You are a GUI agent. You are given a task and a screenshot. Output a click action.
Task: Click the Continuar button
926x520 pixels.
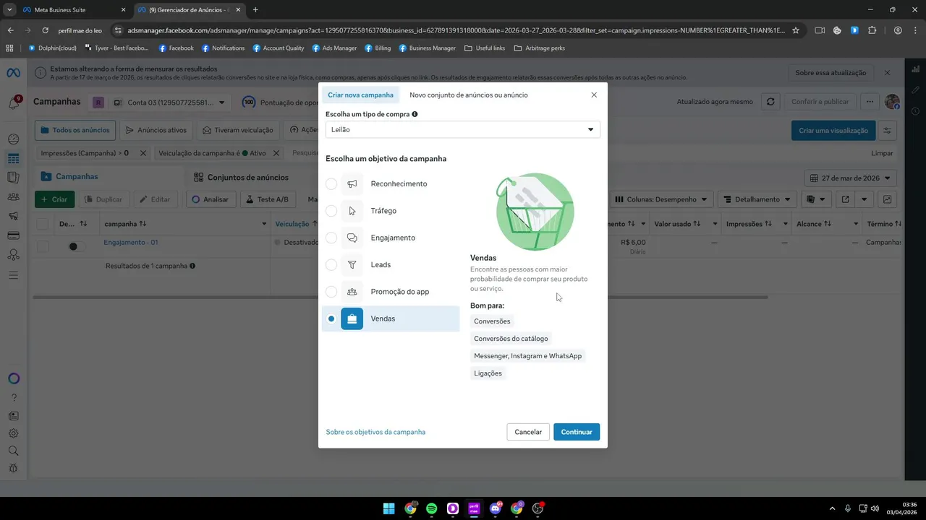click(577, 432)
